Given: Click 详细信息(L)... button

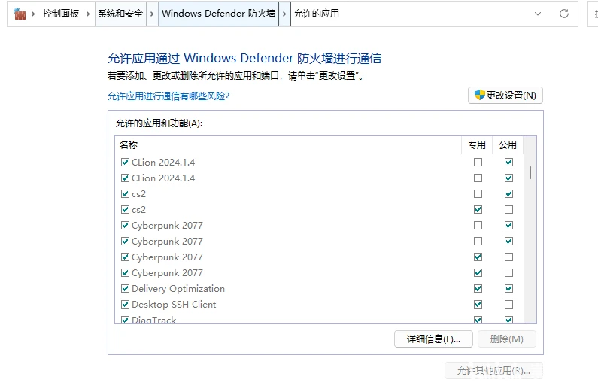Looking at the screenshot, I should tap(433, 339).
